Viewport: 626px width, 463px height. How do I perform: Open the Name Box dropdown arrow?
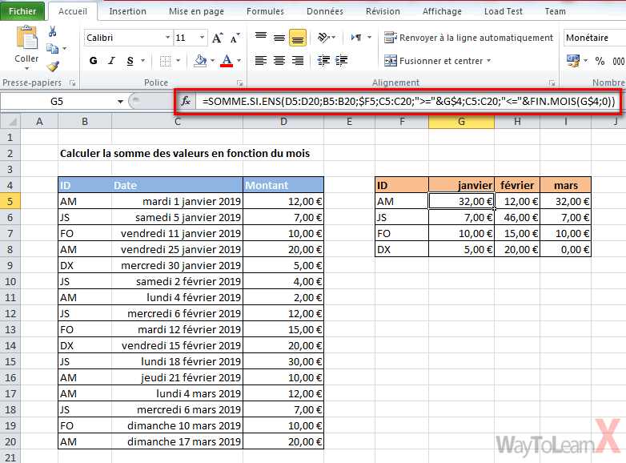point(120,102)
